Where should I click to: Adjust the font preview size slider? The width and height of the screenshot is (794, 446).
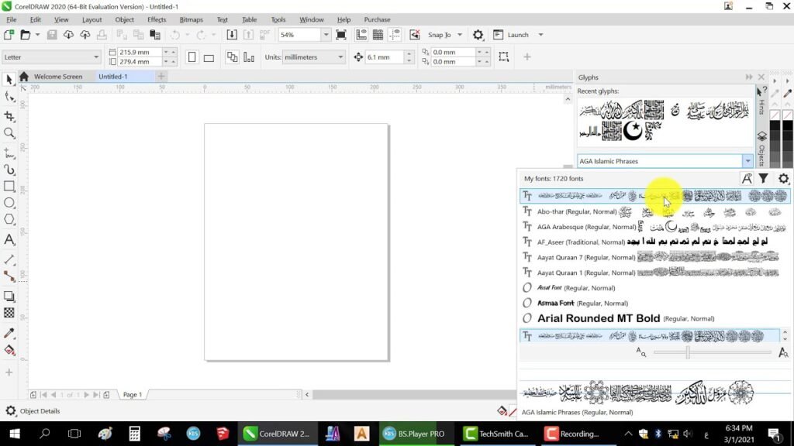click(688, 352)
